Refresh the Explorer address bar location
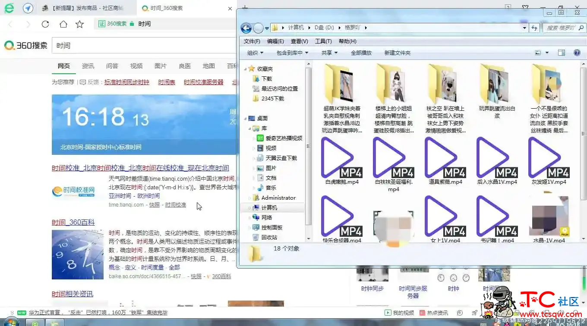 [x=534, y=28]
